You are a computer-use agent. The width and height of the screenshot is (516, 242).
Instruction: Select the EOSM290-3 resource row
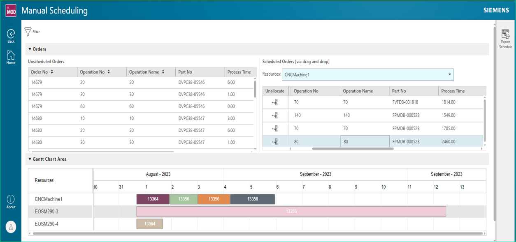click(x=60, y=212)
